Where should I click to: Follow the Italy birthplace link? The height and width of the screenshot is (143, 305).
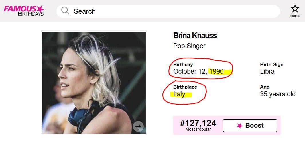tap(179, 94)
